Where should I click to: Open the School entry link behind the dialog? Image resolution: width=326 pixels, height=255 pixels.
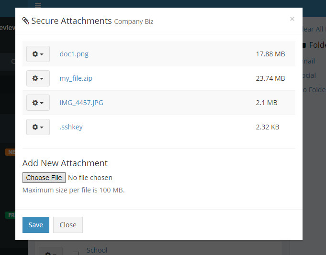pyautogui.click(x=97, y=250)
